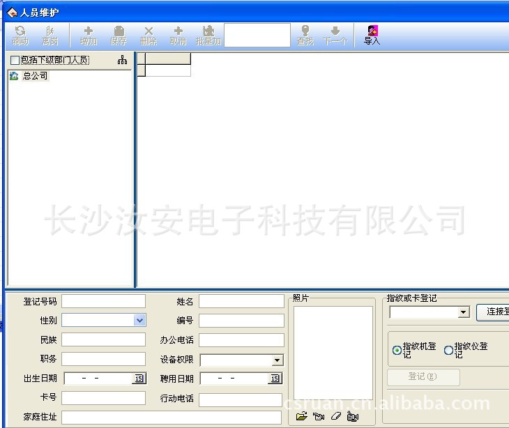Viewport: 509px width, 428px height.
Task: Open the 性别 (gender) dropdown
Action: coord(139,320)
